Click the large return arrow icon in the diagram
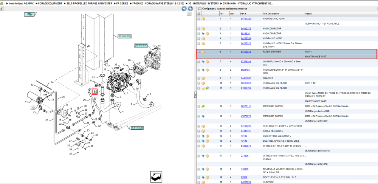This screenshot has height=184, width=378. coord(156,177)
